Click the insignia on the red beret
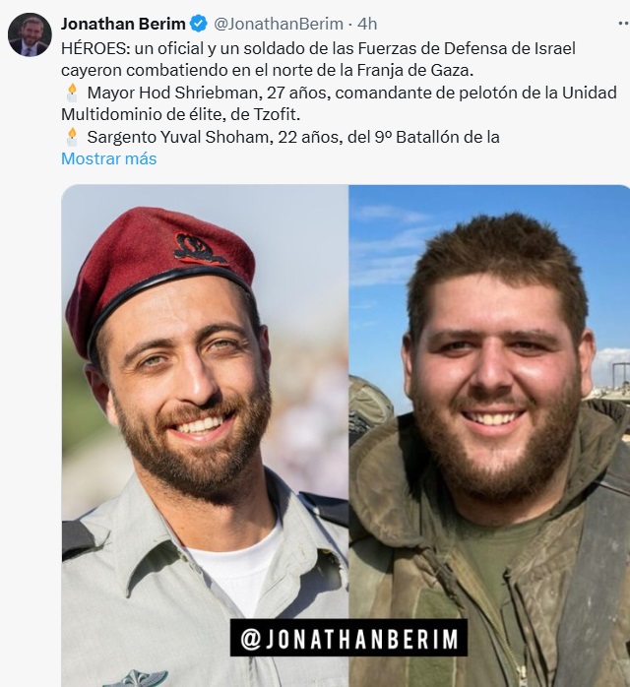Viewport: 630px width, 687px height. [x=197, y=250]
